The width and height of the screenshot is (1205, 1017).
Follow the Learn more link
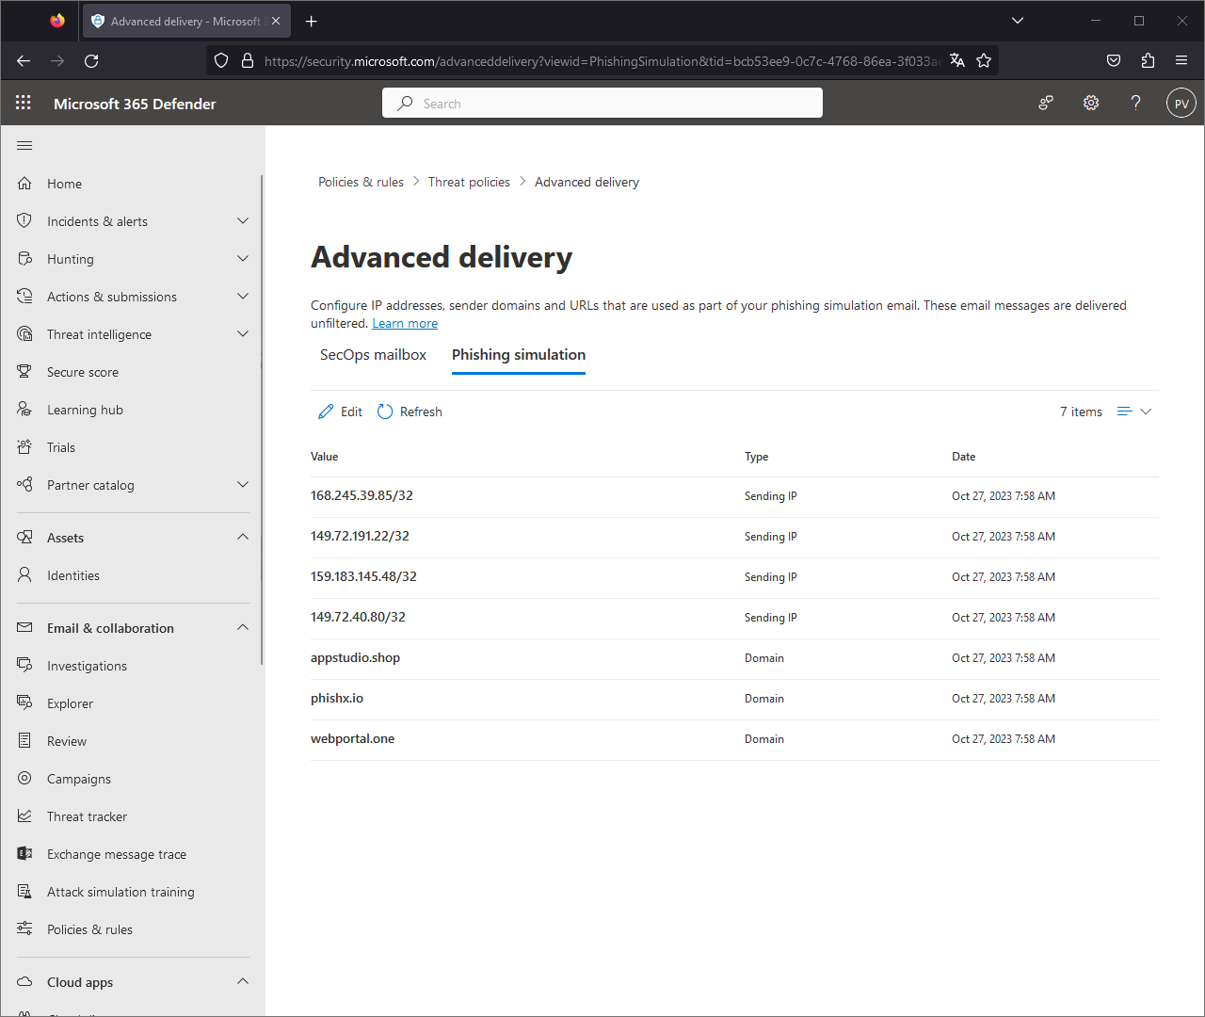[x=405, y=323]
